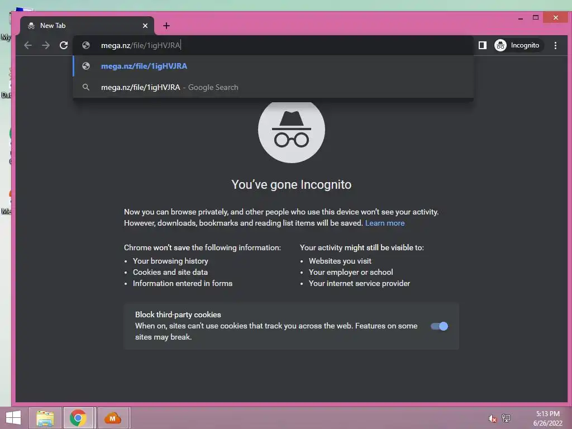This screenshot has height=429, width=572.
Task: Click the Forward navigation arrow
Action: coord(46,45)
